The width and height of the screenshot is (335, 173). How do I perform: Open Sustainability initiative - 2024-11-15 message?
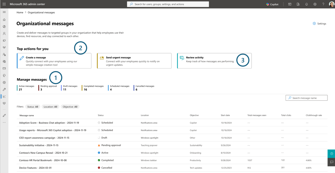[x=39, y=145]
